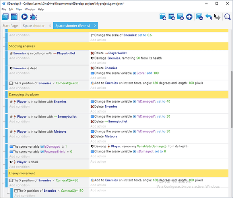233x198 pixels.
Task: Open the search magnifier in events
Action: coord(227,17)
